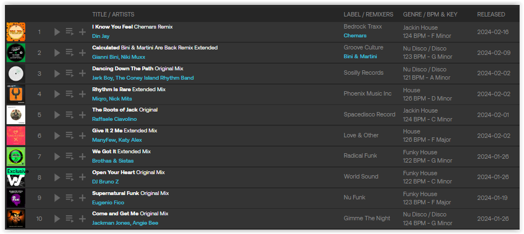Open Love & Other pink album artwork

(16, 136)
